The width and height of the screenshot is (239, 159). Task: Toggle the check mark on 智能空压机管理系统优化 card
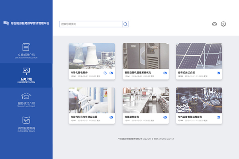(x=165, y=73)
